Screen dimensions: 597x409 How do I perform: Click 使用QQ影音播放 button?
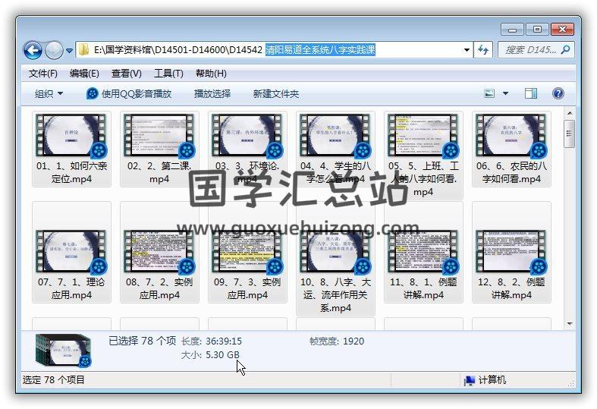click(129, 93)
